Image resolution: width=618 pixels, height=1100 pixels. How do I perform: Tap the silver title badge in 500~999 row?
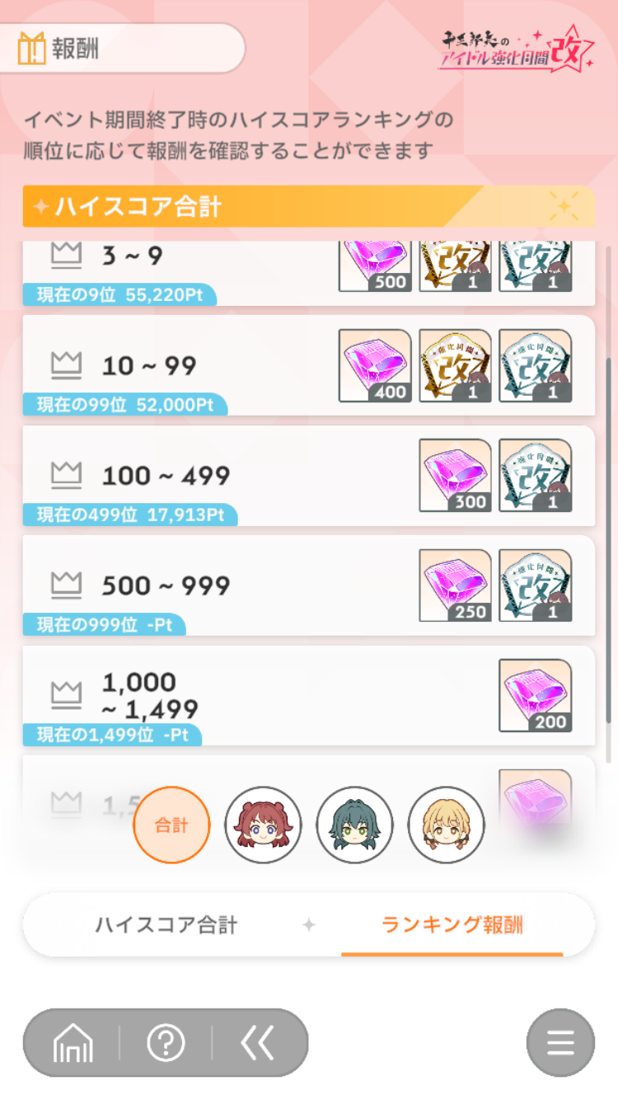[536, 585]
